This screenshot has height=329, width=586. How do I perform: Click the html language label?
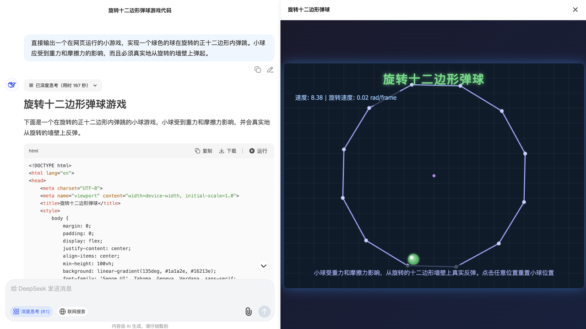pyautogui.click(x=33, y=151)
